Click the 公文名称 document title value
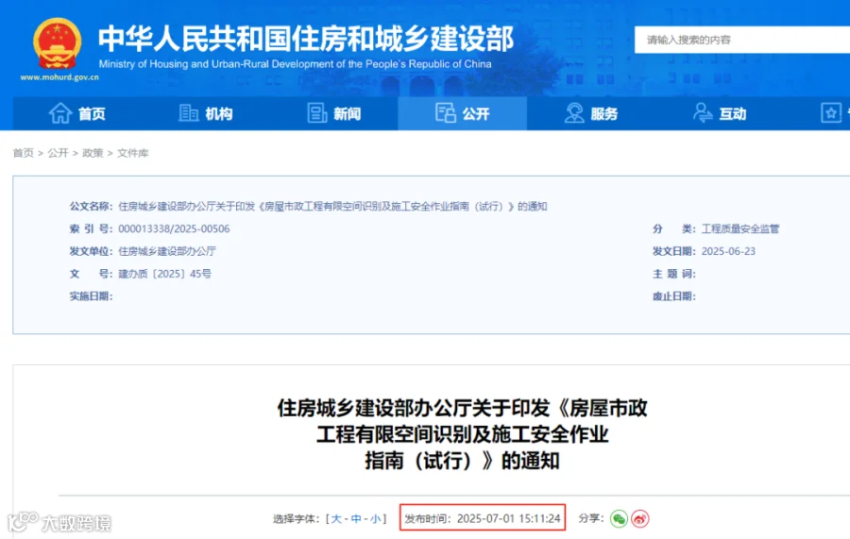 tap(332, 207)
